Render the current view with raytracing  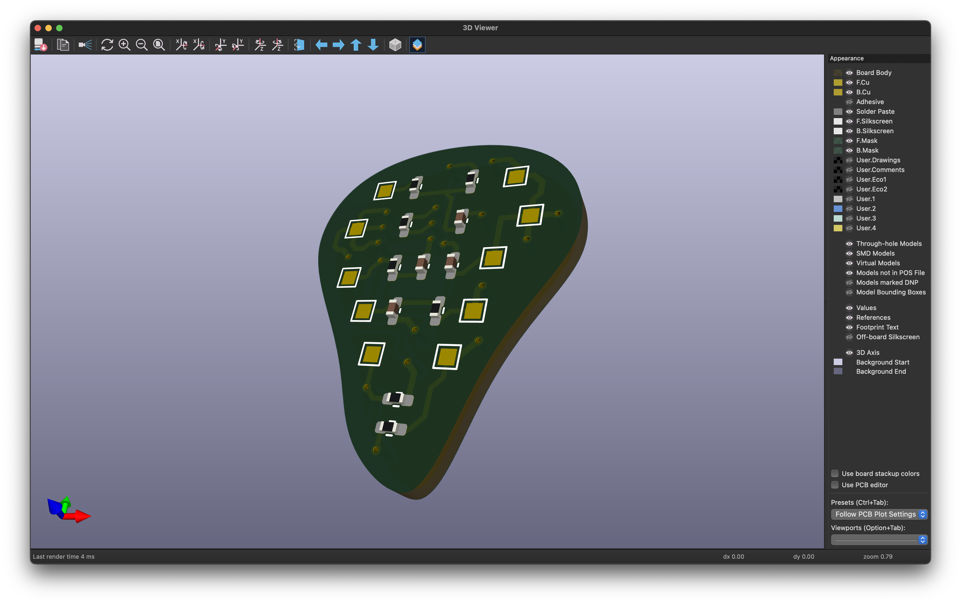[x=85, y=45]
